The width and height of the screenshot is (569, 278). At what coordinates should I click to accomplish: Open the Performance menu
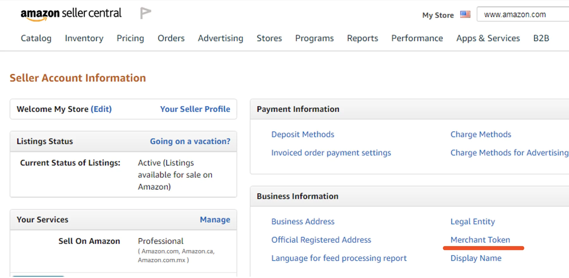[417, 38]
